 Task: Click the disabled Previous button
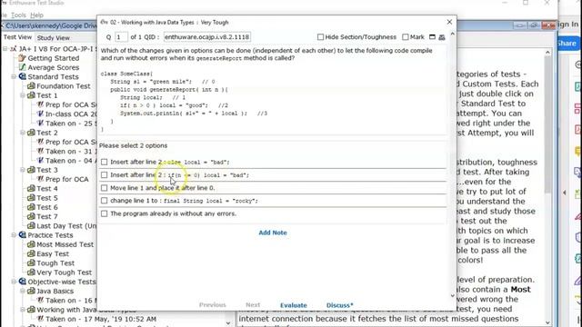(x=212, y=305)
